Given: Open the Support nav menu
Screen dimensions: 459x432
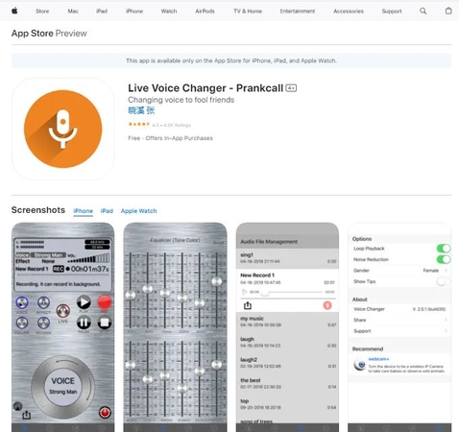Looking at the screenshot, I should tap(392, 12).
